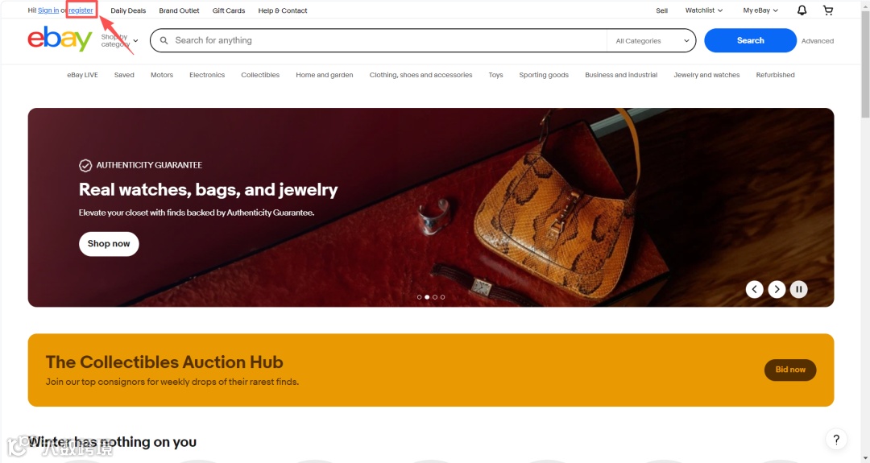Pause the banner carousel
This screenshot has width=870, height=463.
[798, 289]
